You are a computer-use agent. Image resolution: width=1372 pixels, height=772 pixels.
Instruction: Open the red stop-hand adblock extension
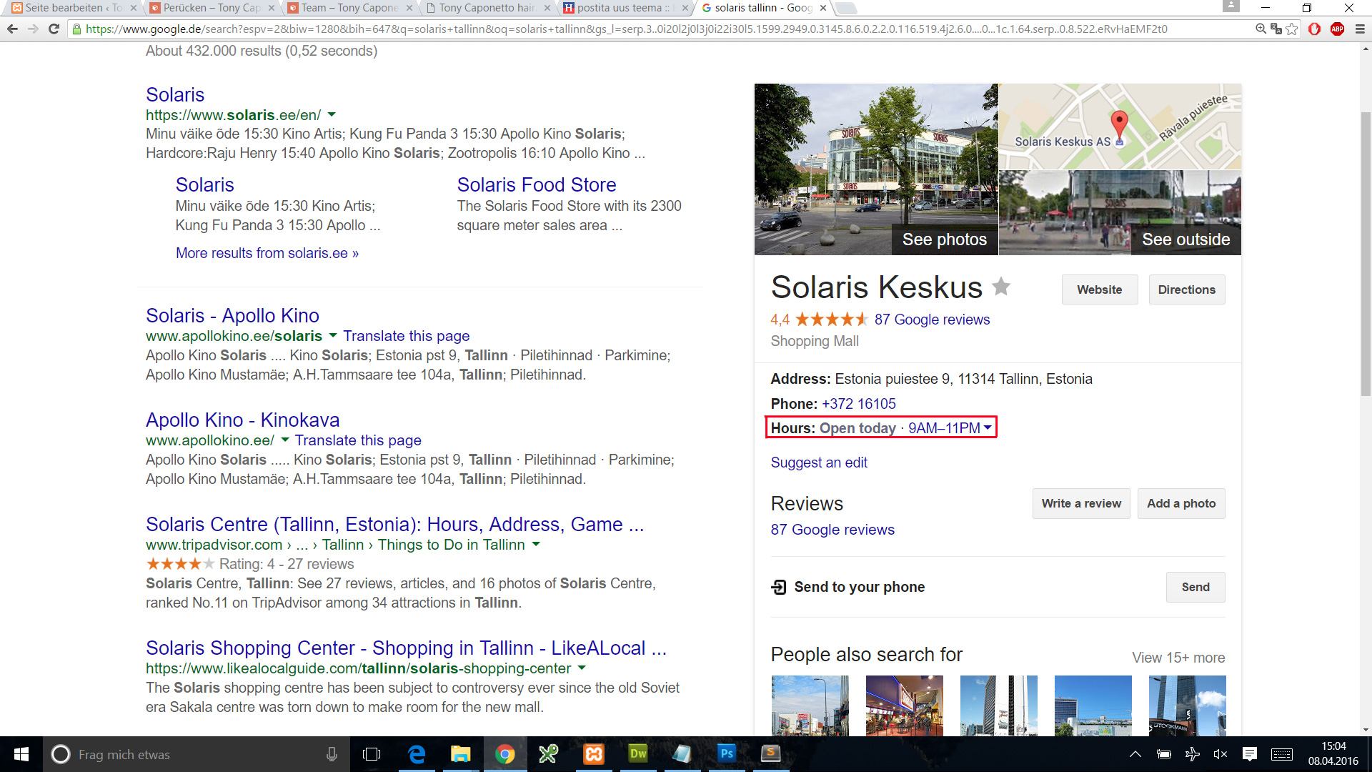tap(1315, 29)
